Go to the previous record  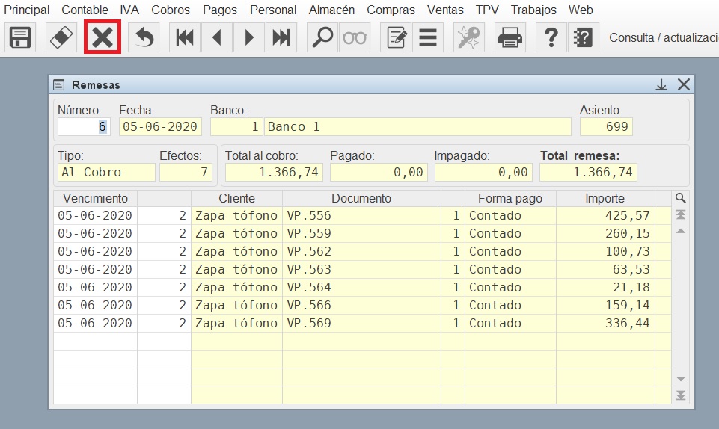click(x=217, y=37)
